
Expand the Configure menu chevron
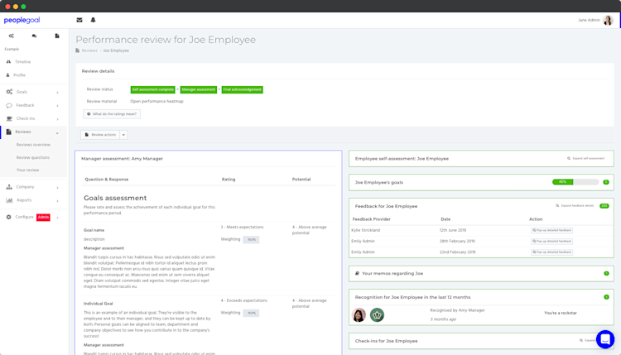(57, 218)
